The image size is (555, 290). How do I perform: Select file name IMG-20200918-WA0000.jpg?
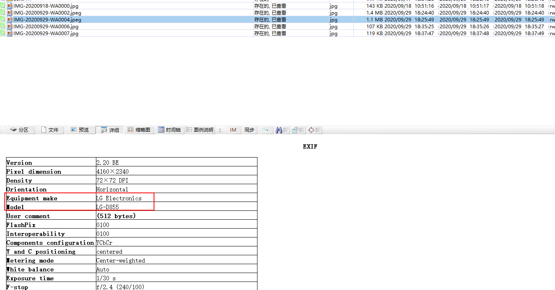46,6
